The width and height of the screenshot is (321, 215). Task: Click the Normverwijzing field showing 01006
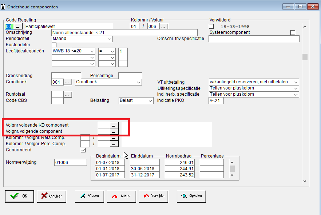click(71, 163)
